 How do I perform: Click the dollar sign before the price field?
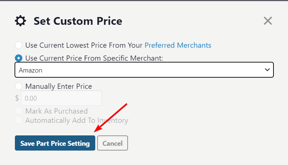(17, 98)
